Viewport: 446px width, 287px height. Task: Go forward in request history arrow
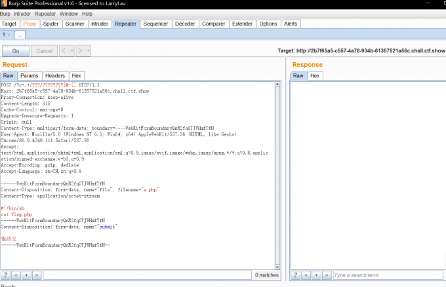[80, 51]
